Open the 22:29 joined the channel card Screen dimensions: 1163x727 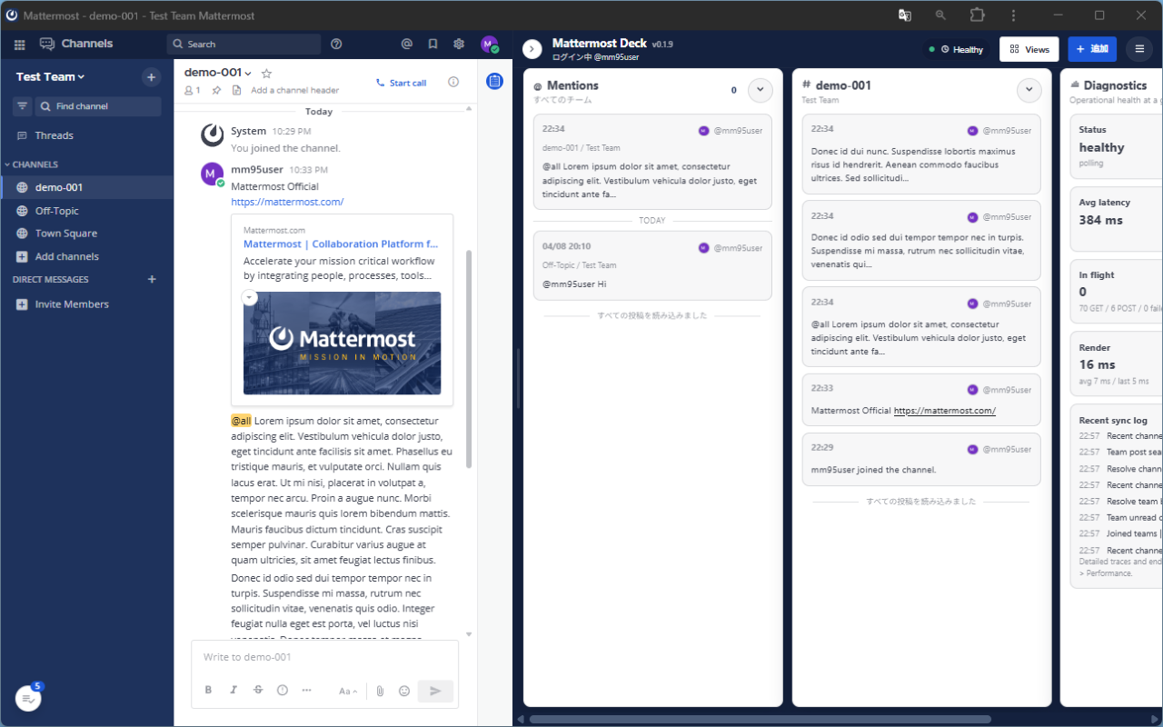[x=921, y=459]
